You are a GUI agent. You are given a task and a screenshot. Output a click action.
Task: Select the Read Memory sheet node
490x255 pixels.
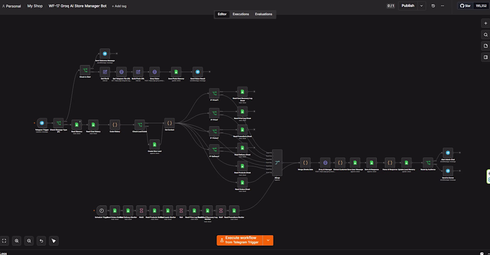[x=77, y=125]
